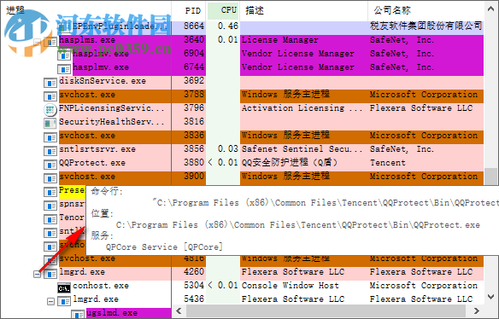Click the 公司名称 column header
The height and width of the screenshot is (319, 499).
coord(426,10)
